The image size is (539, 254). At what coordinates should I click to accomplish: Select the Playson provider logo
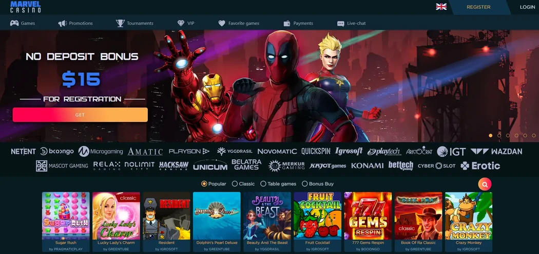189,152
